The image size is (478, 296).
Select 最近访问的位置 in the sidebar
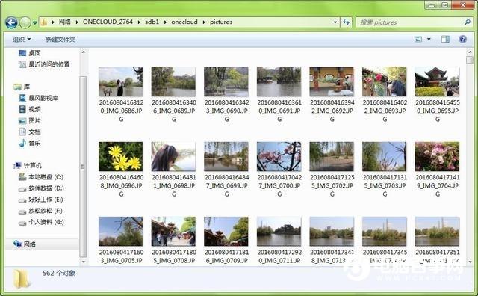tap(44, 64)
